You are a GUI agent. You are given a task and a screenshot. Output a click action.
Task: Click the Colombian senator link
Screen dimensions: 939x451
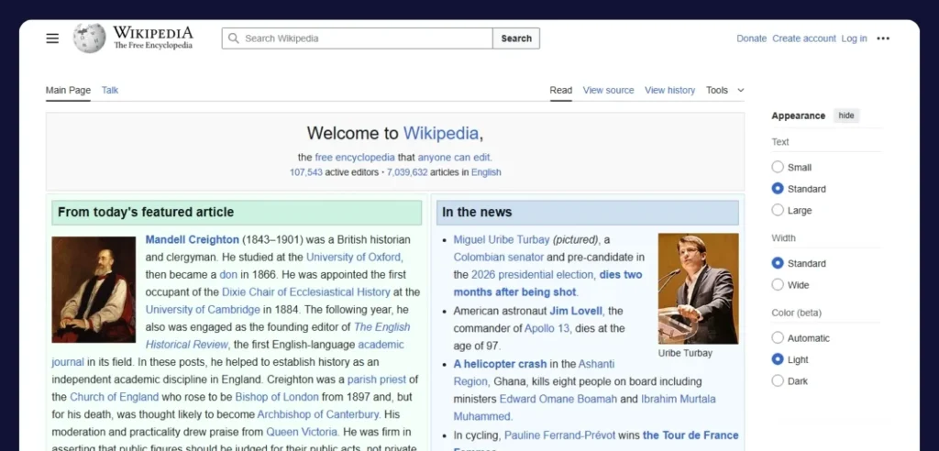[x=498, y=257]
